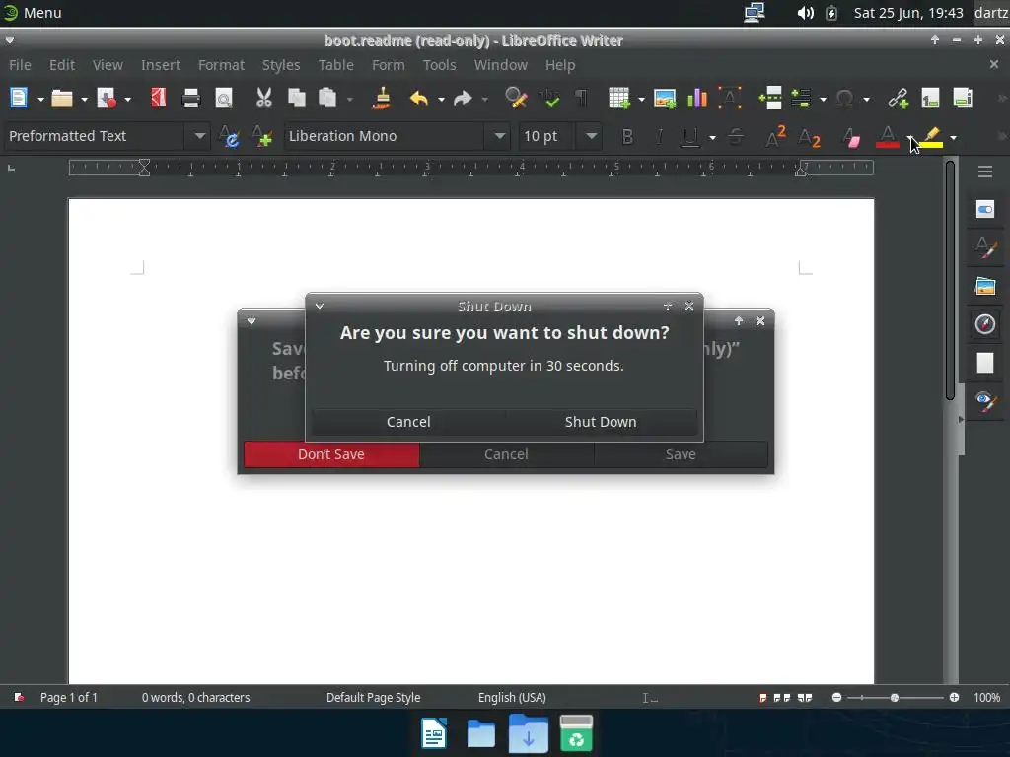Click the Redo arrow
The width and height of the screenshot is (1010, 757).
coord(463,99)
